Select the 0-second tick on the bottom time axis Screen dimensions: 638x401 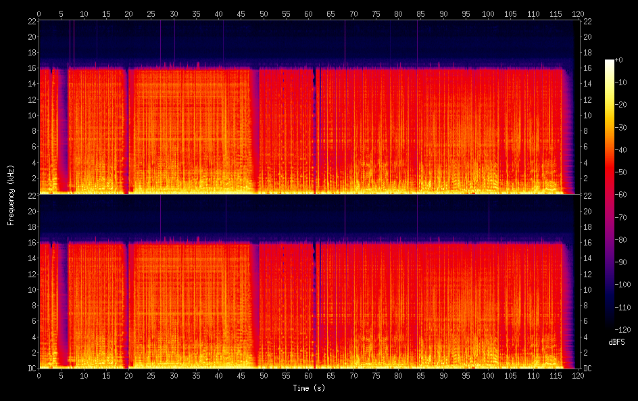click(39, 375)
